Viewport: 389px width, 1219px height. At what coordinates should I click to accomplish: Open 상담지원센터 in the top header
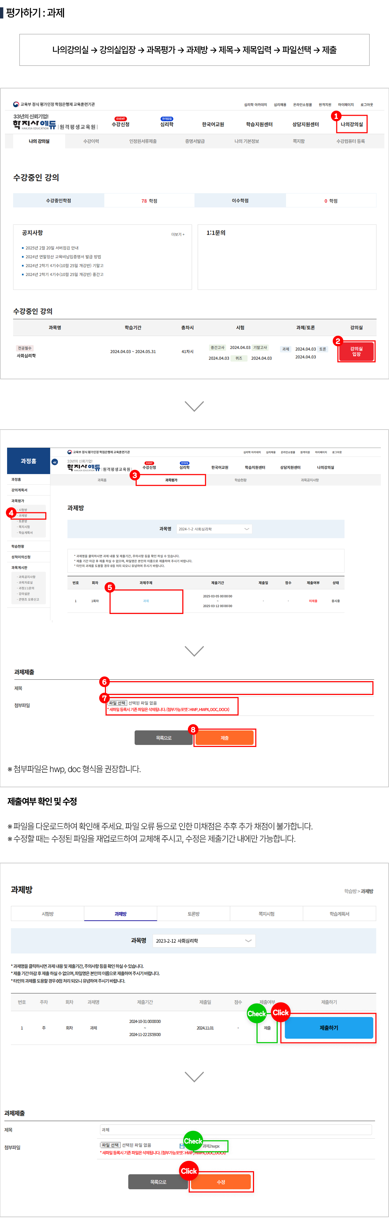[305, 125]
